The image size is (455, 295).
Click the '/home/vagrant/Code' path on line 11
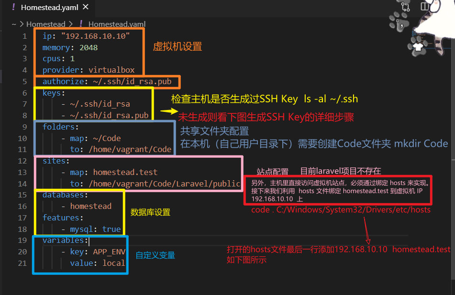(130, 149)
